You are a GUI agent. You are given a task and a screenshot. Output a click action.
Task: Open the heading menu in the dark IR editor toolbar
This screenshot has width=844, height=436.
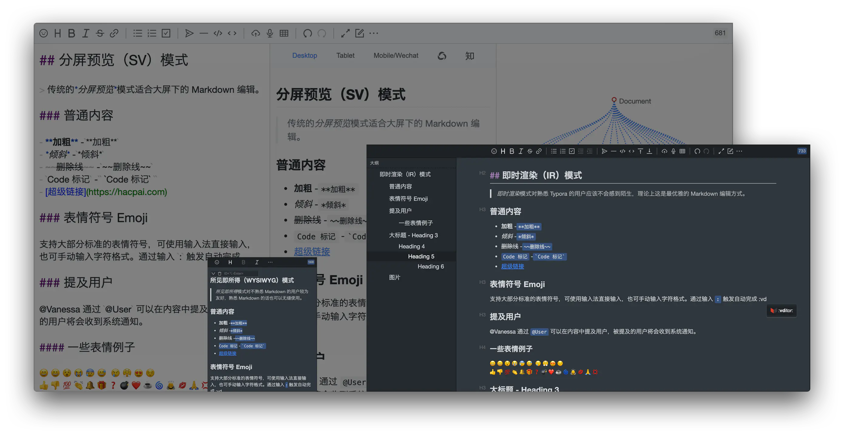click(x=503, y=151)
